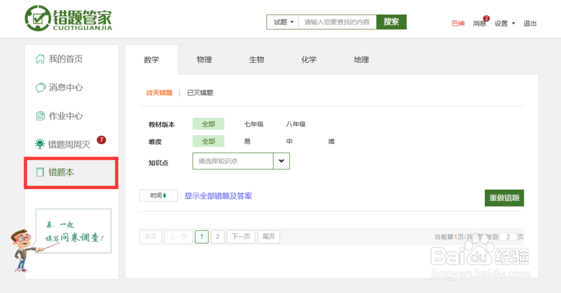The width and height of the screenshot is (561, 293).
Task: Select 七年级 textbook version filter
Action: [254, 124]
